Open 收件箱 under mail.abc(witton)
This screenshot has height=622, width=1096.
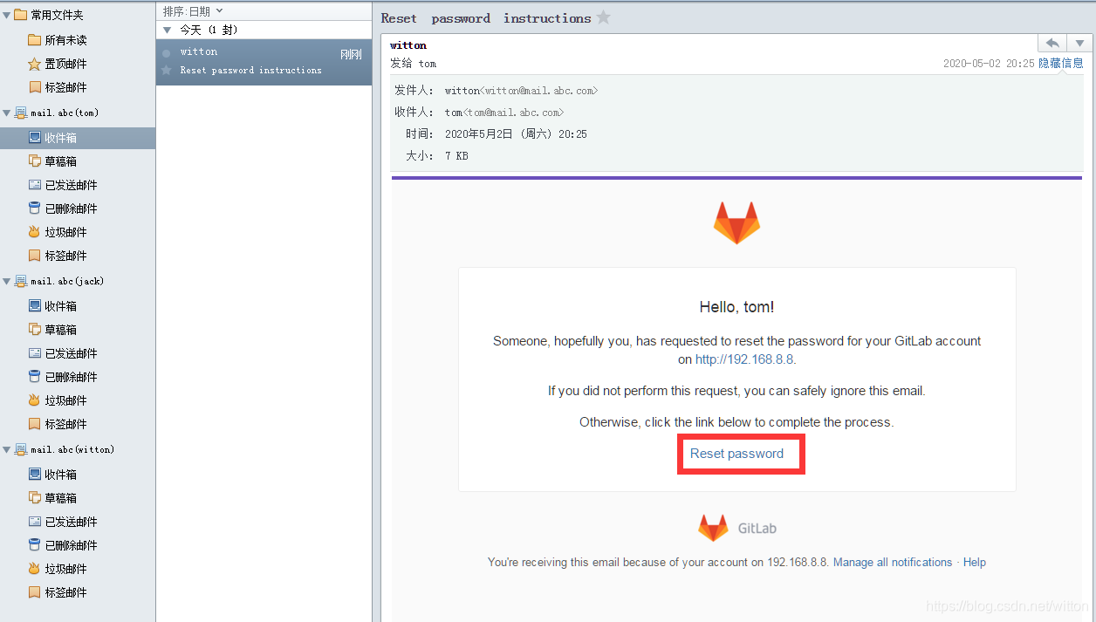(x=52, y=475)
